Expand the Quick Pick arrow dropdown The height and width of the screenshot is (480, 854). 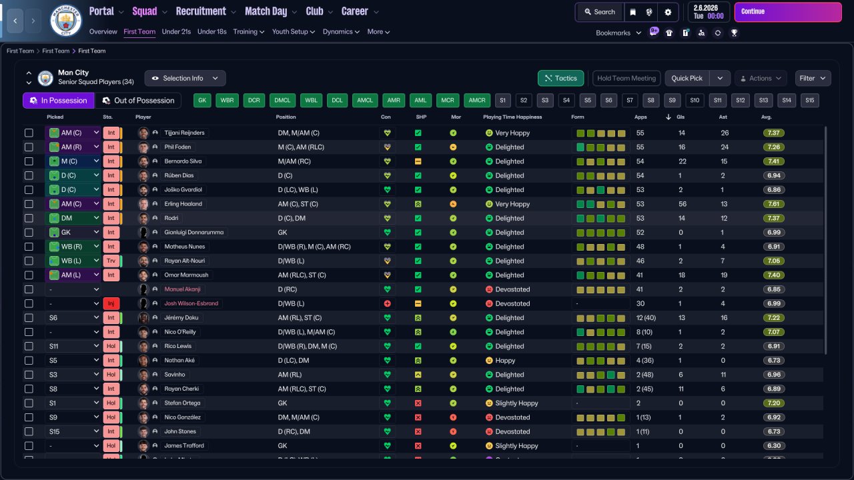pos(720,78)
